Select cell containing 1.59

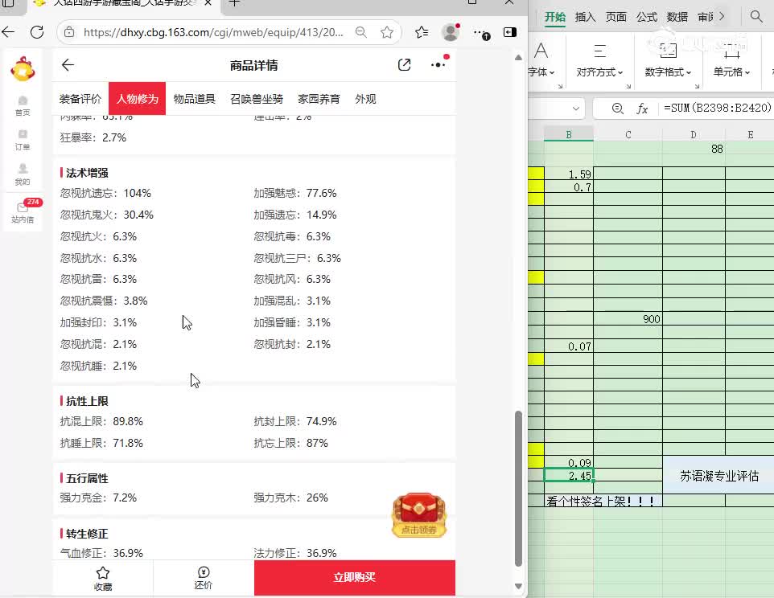tap(569, 174)
